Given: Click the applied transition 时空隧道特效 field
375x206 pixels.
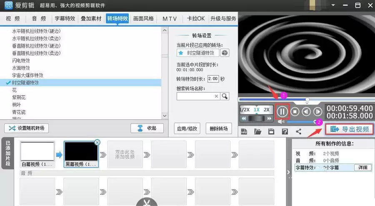Looking at the screenshot, I should [x=198, y=53].
